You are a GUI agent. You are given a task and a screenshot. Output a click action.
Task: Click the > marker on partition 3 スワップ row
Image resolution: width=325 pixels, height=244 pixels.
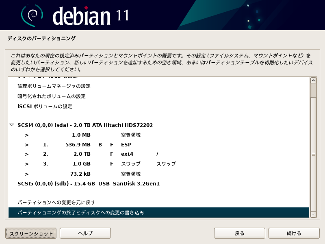point(27,164)
